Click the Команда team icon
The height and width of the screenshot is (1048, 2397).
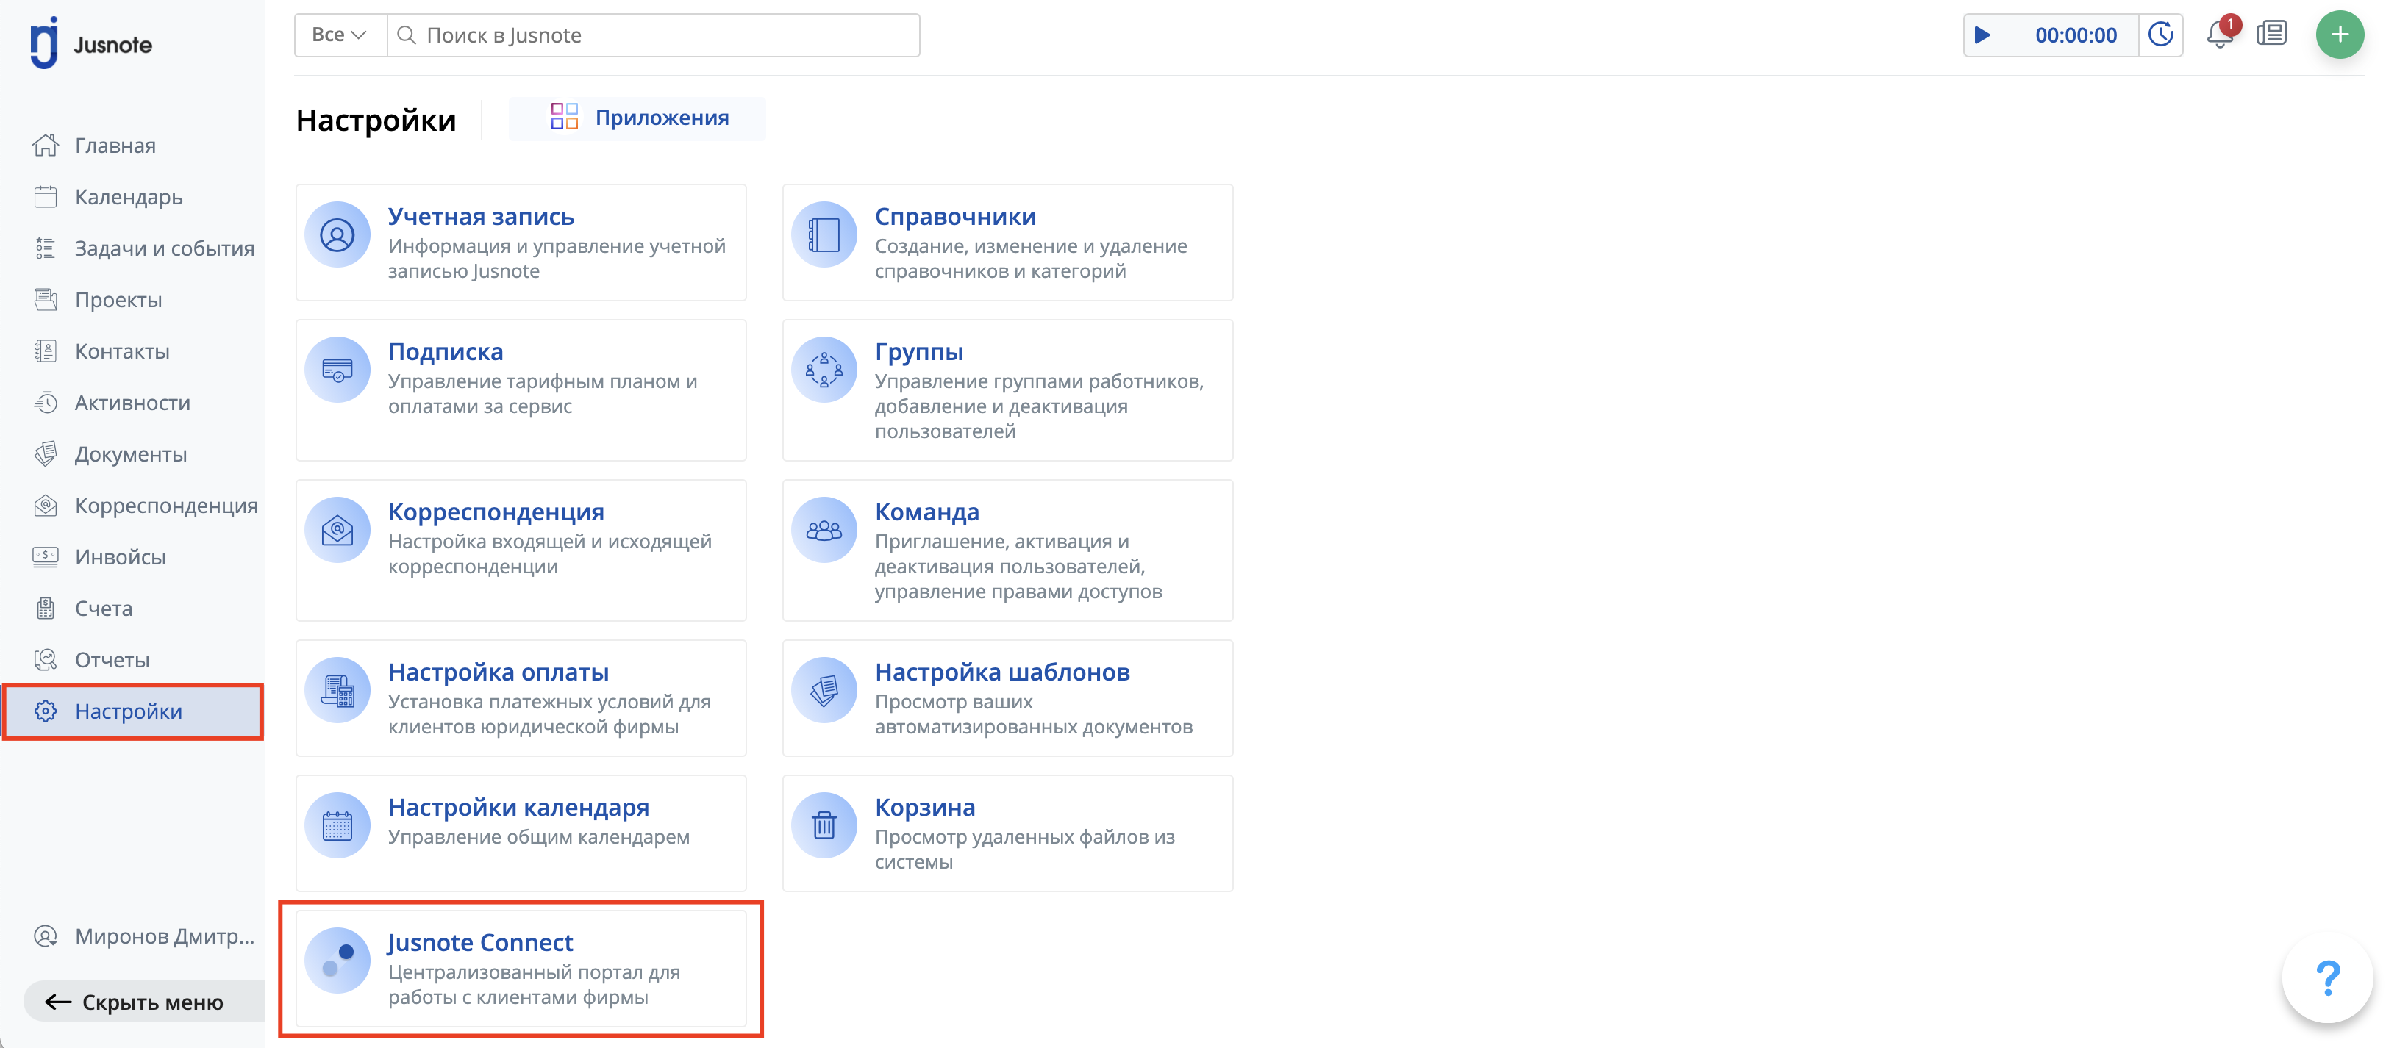[824, 530]
